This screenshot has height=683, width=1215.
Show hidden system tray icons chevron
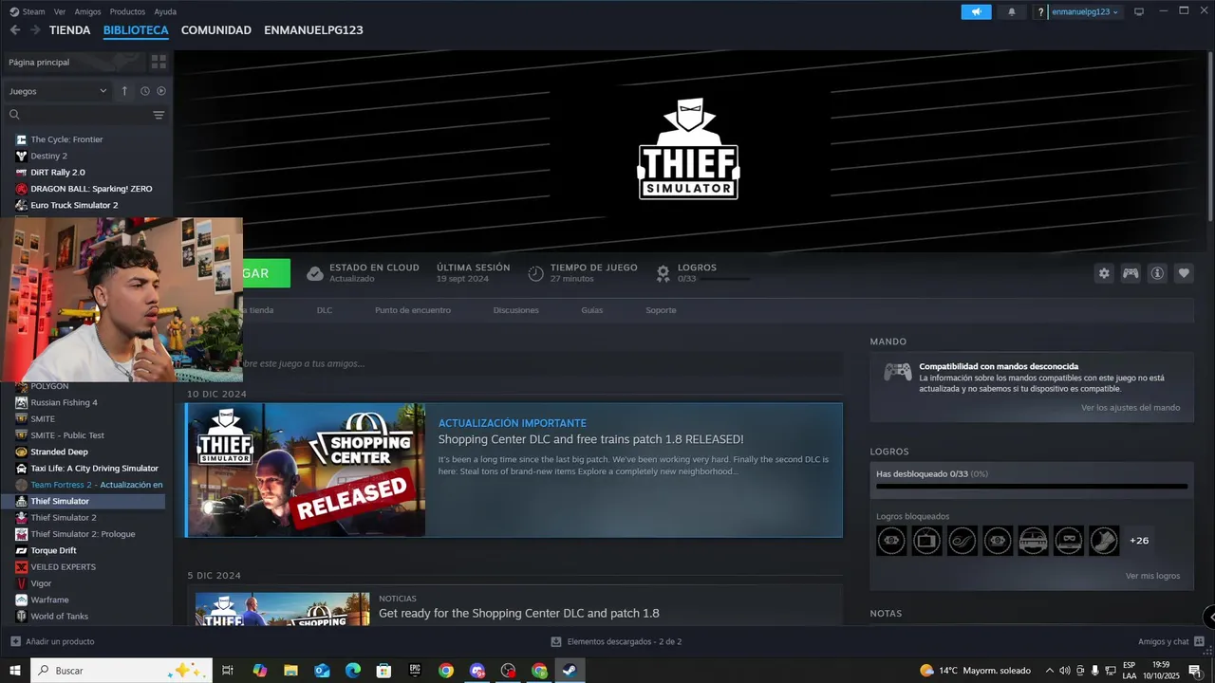(x=1049, y=671)
